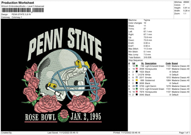191x135 pixels.
Task: Click the PENN STATE embroidered lettering
Action: click(x=65, y=44)
